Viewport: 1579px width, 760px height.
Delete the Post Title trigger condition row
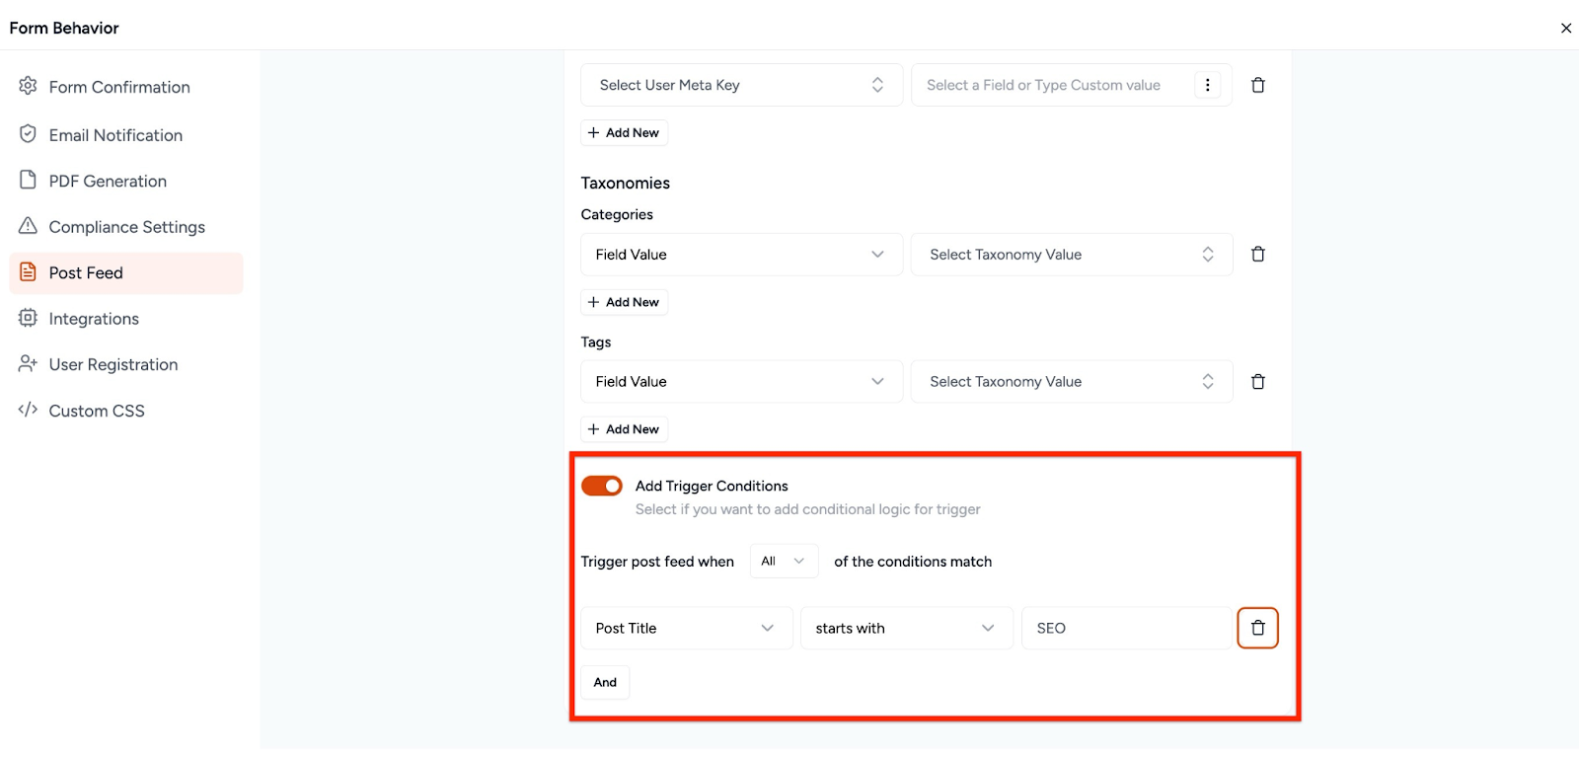coord(1257,628)
